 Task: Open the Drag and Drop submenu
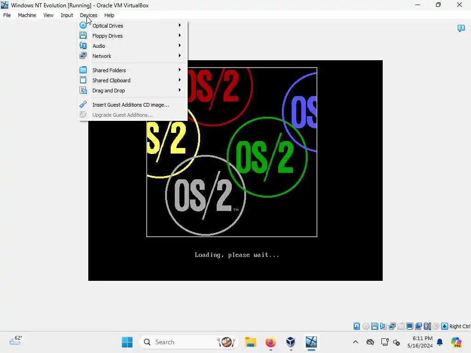[x=132, y=91]
